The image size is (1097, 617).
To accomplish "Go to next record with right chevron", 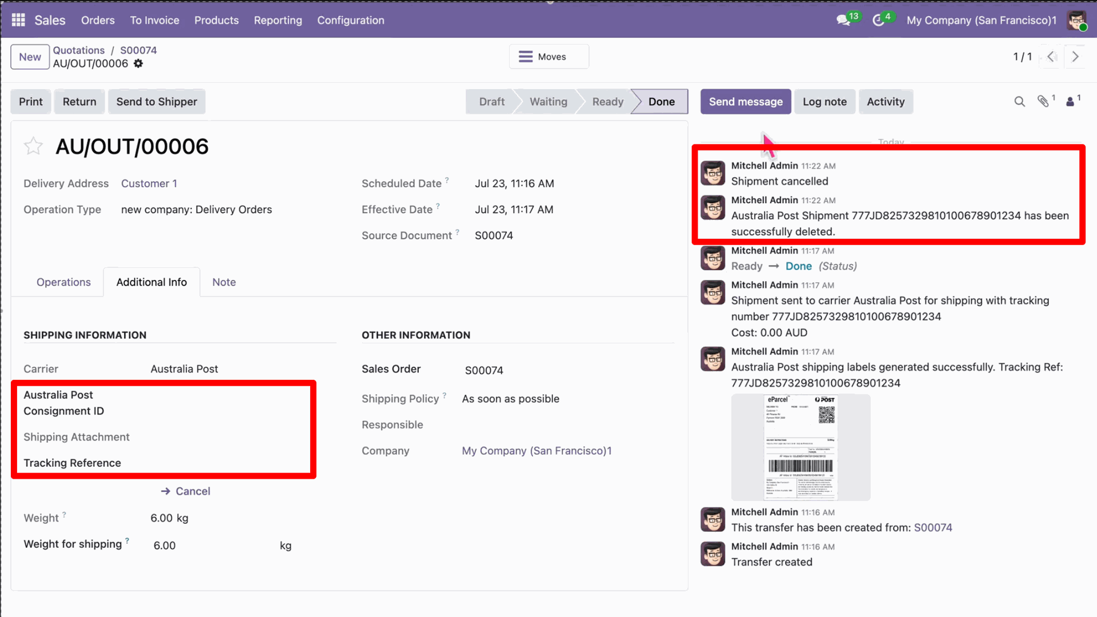I will pyautogui.click(x=1075, y=57).
